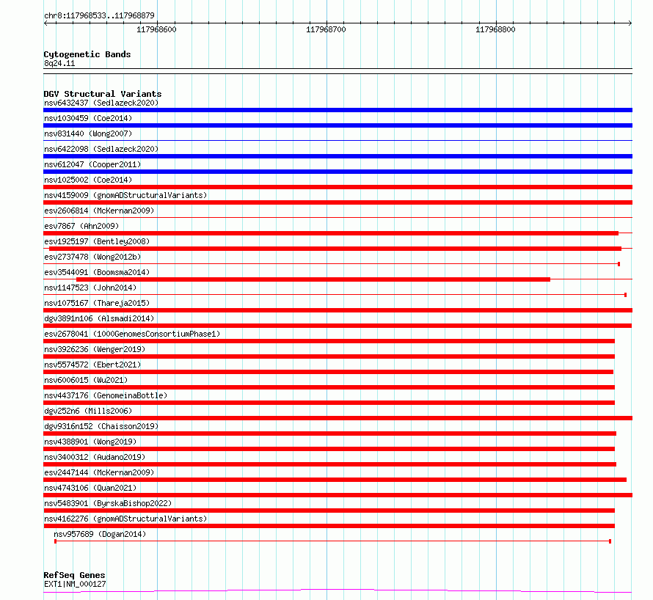Click the chr8:117968533..117968879 coordinate label
Image resolution: width=653 pixels, height=600 pixels.
coord(99,16)
